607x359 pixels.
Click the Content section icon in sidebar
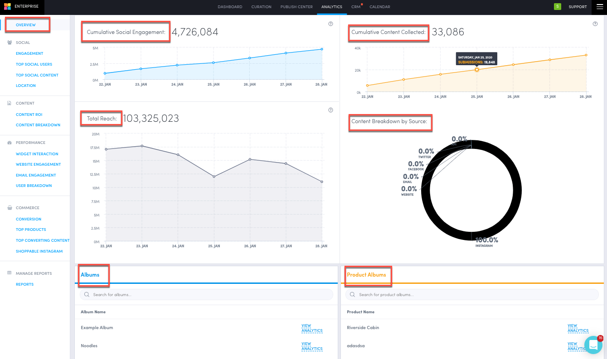10,103
